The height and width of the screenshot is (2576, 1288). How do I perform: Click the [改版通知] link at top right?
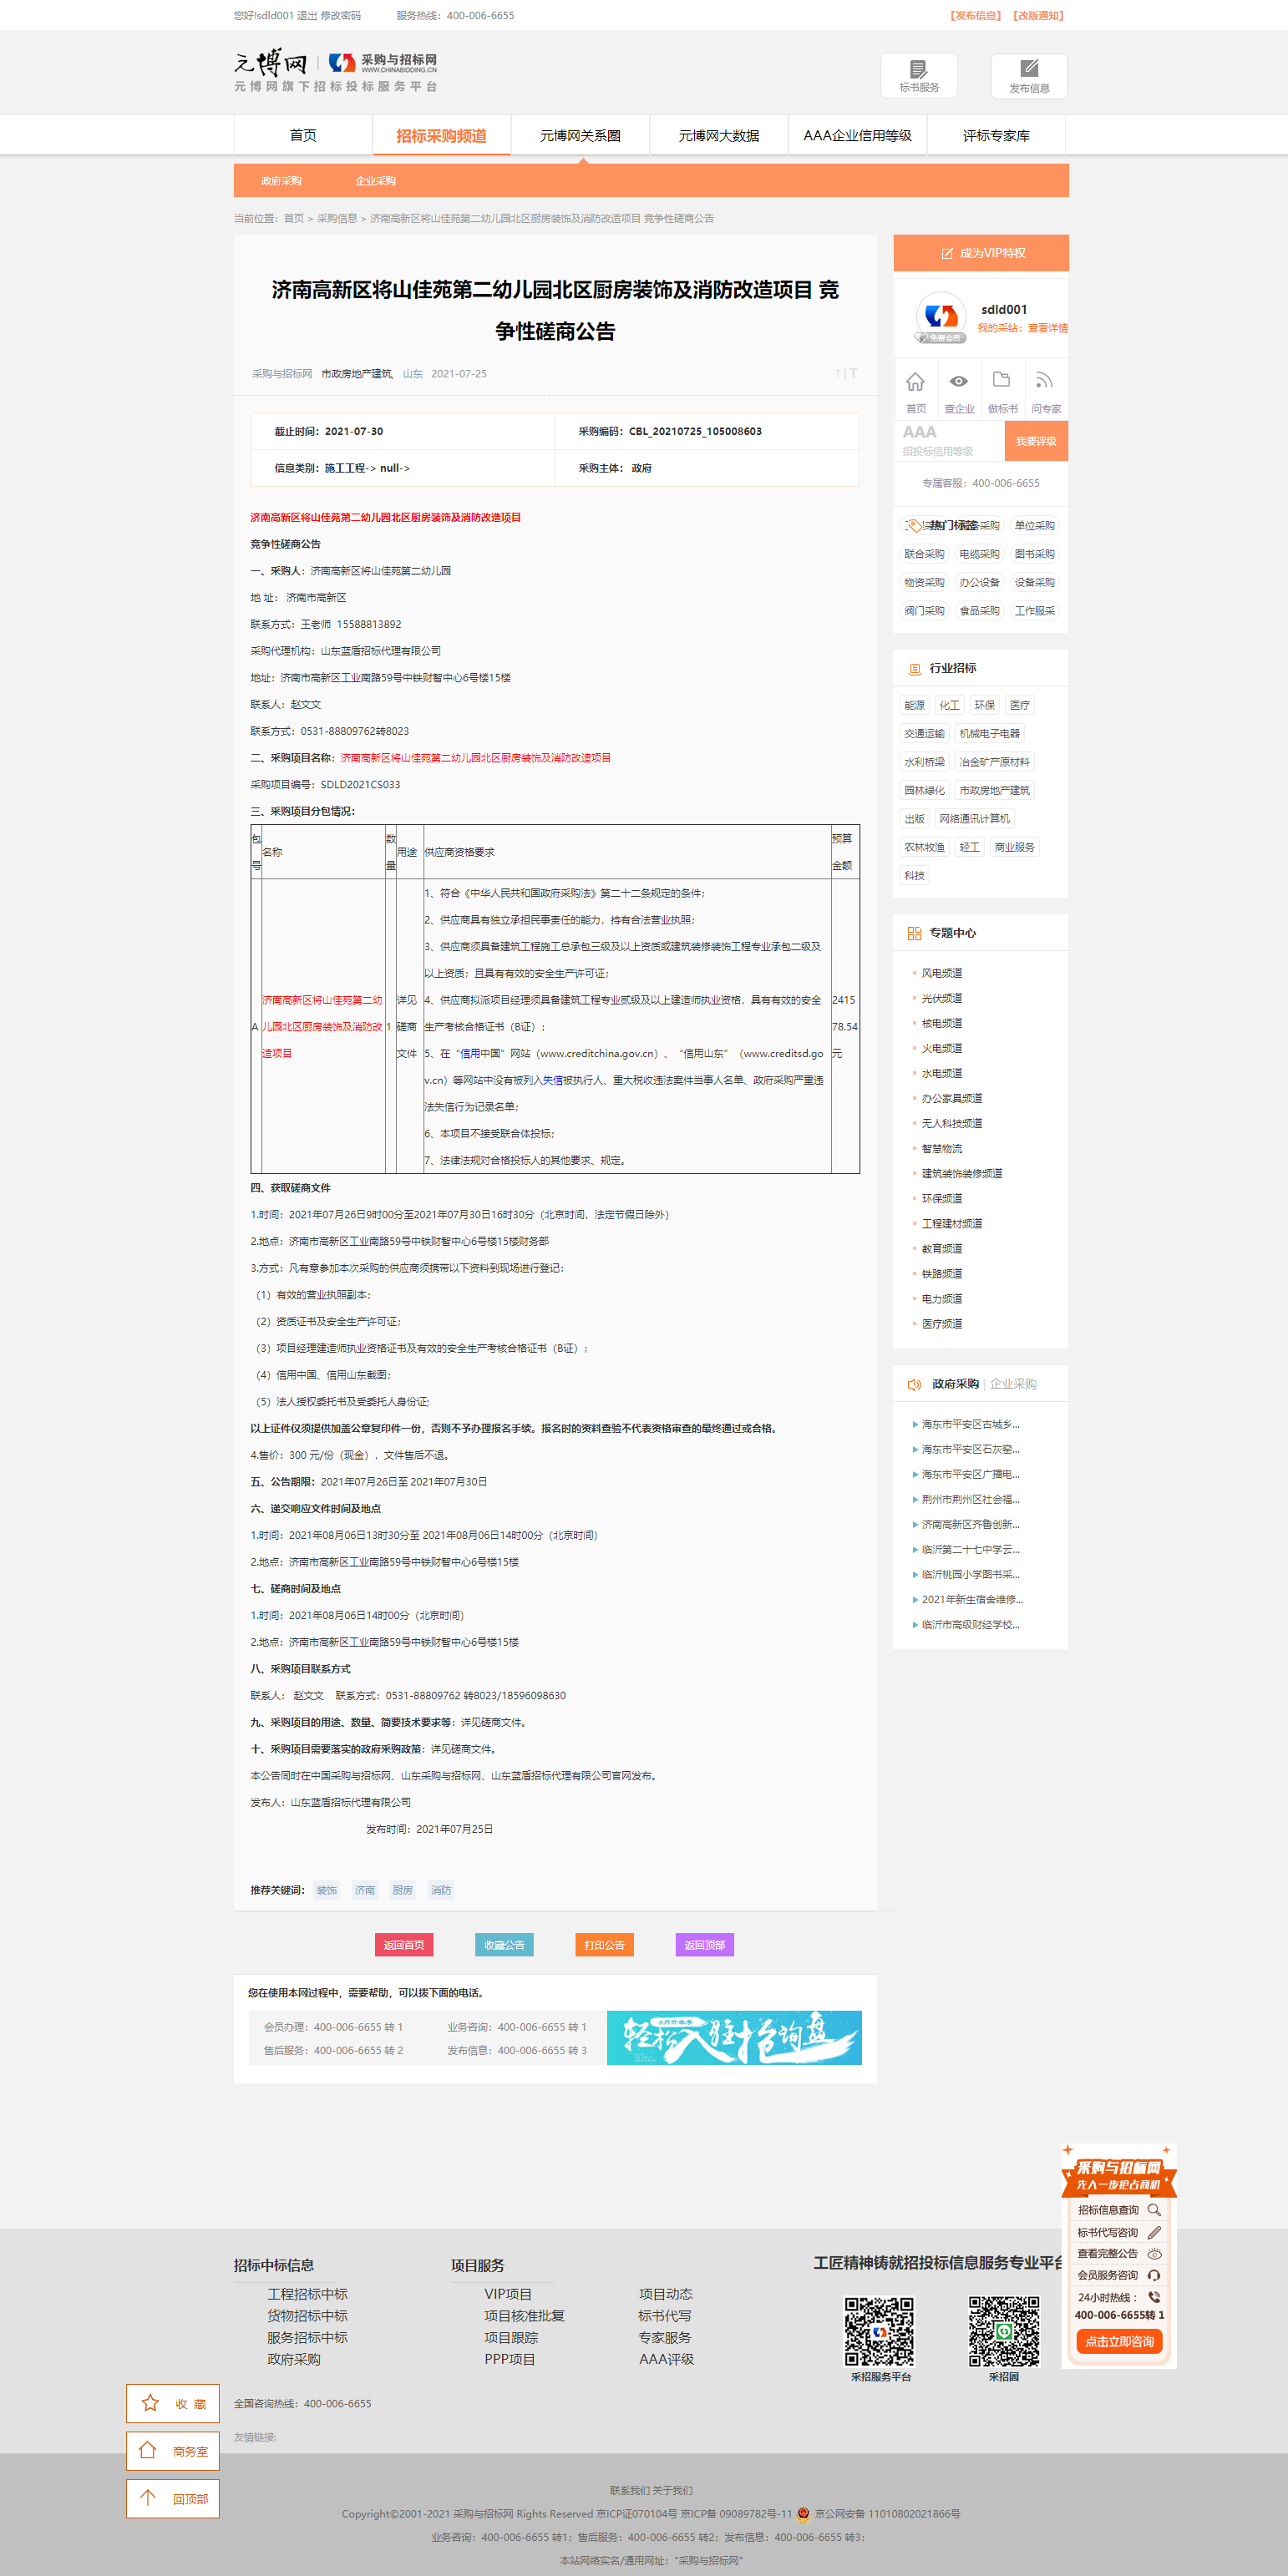tap(1039, 15)
